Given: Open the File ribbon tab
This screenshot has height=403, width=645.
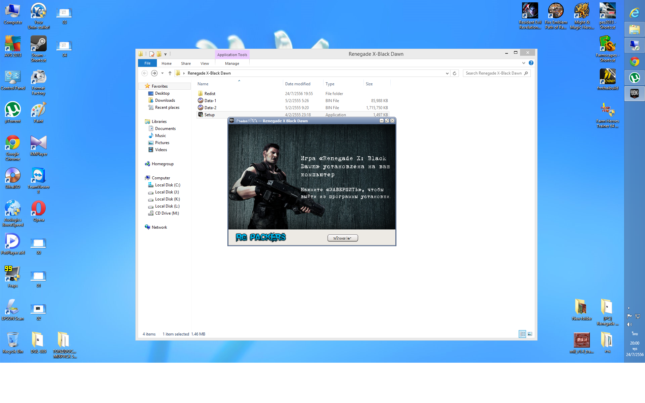Looking at the screenshot, I should [x=147, y=63].
